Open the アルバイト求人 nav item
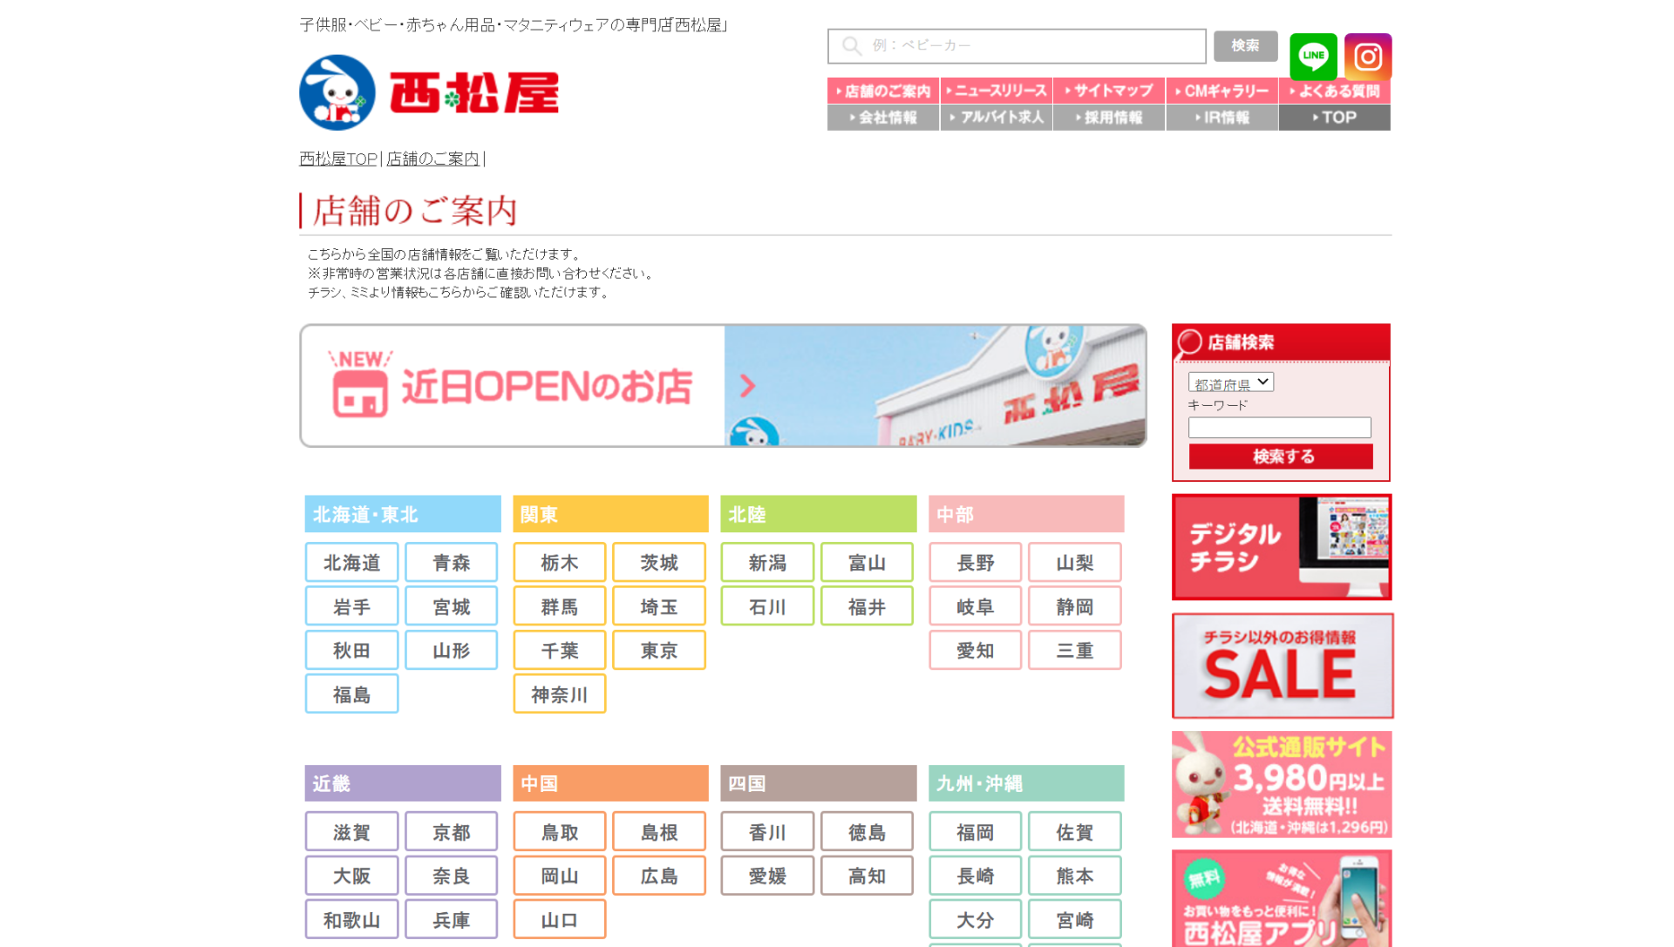Viewport: 1674px width, 947px height. [997, 118]
